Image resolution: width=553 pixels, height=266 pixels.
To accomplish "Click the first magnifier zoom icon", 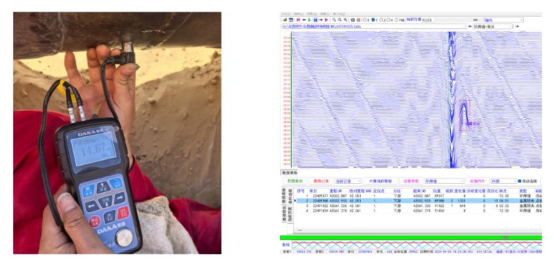I will point(334,20).
